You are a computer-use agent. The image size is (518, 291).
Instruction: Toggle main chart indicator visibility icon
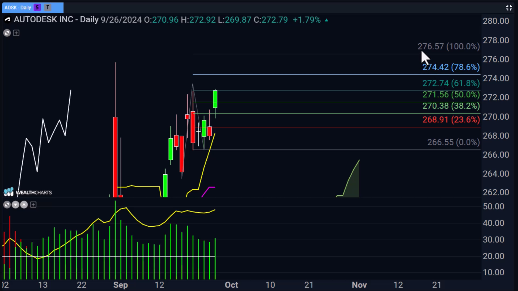pyautogui.click(x=7, y=33)
